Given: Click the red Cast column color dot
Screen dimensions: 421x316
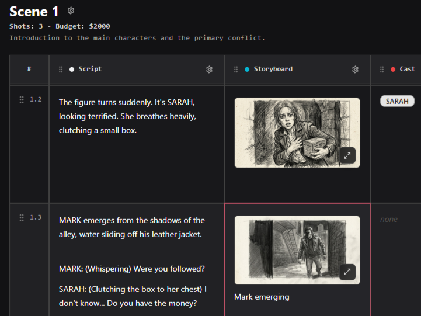Looking at the screenshot, I should (x=393, y=70).
